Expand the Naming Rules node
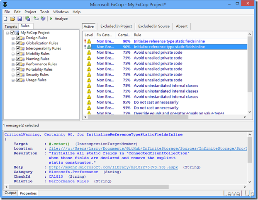Image resolution: width=258 pixels, height=200 pixels. [x=13, y=60]
